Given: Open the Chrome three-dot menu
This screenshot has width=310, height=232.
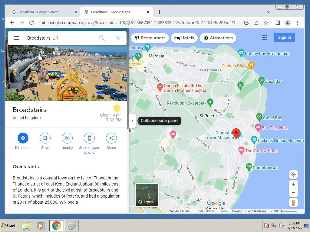Looking at the screenshot, I should 297,23.
